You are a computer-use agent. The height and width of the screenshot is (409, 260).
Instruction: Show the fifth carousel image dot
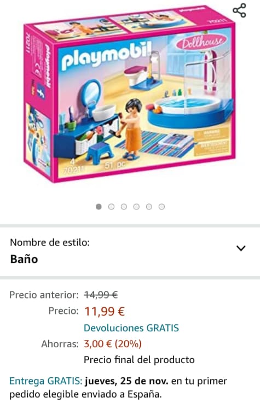(x=149, y=207)
